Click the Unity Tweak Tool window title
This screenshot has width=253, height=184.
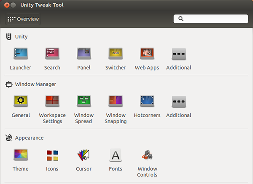(42, 5)
